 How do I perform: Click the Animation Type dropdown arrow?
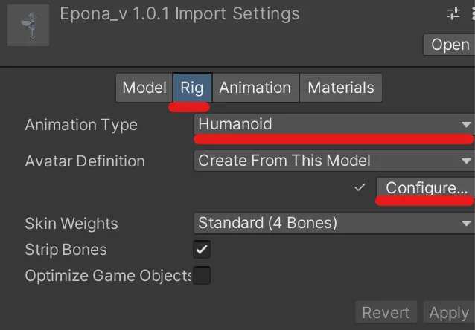click(466, 124)
